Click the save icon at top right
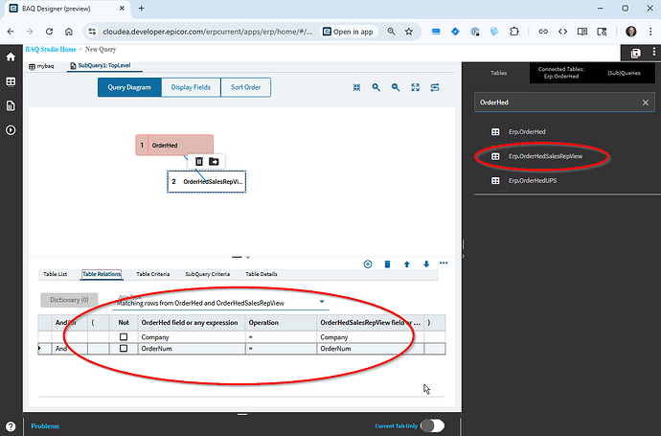 [635, 53]
